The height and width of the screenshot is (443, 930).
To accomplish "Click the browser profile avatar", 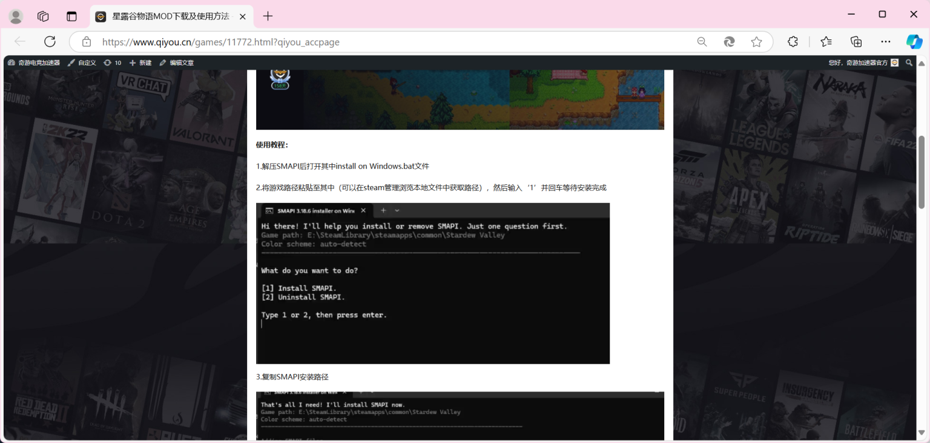I will (16, 16).
